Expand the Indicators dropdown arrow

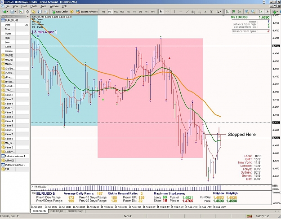pos(277,12)
